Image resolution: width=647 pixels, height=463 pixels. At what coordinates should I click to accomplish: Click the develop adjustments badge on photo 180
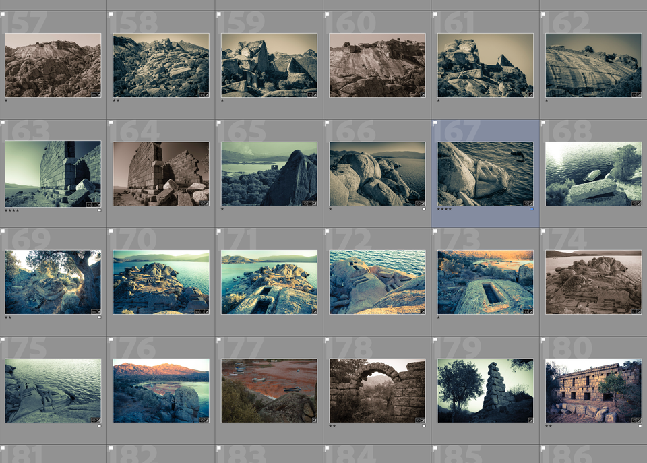[x=639, y=420]
